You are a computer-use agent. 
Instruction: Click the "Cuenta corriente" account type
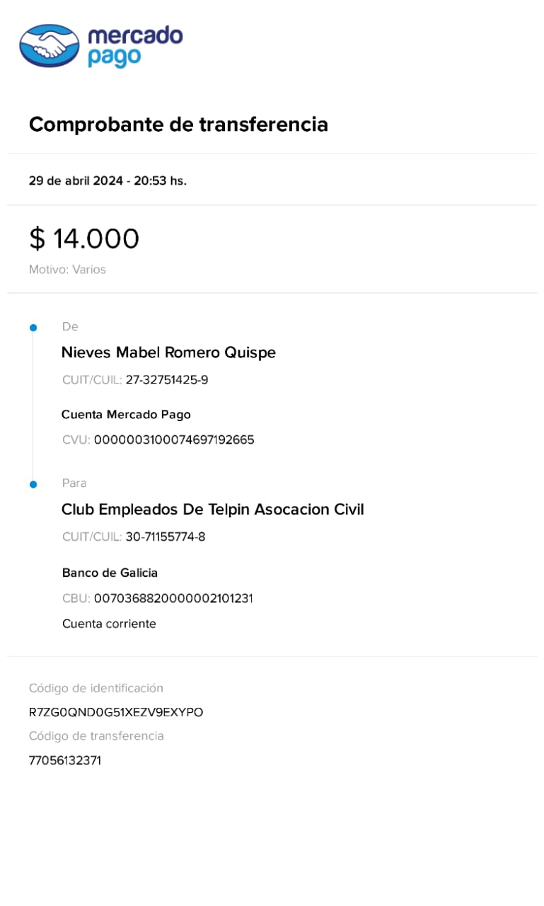point(109,624)
